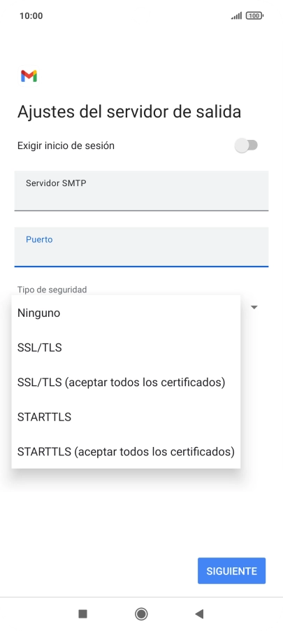Click into the Puerto input field
This screenshot has height=631, width=283.
(141, 247)
